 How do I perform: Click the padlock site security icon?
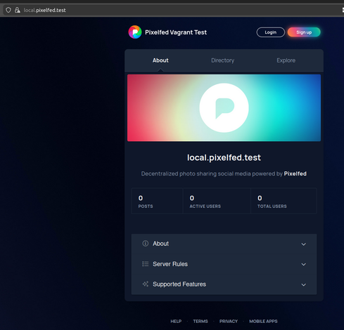[18, 10]
